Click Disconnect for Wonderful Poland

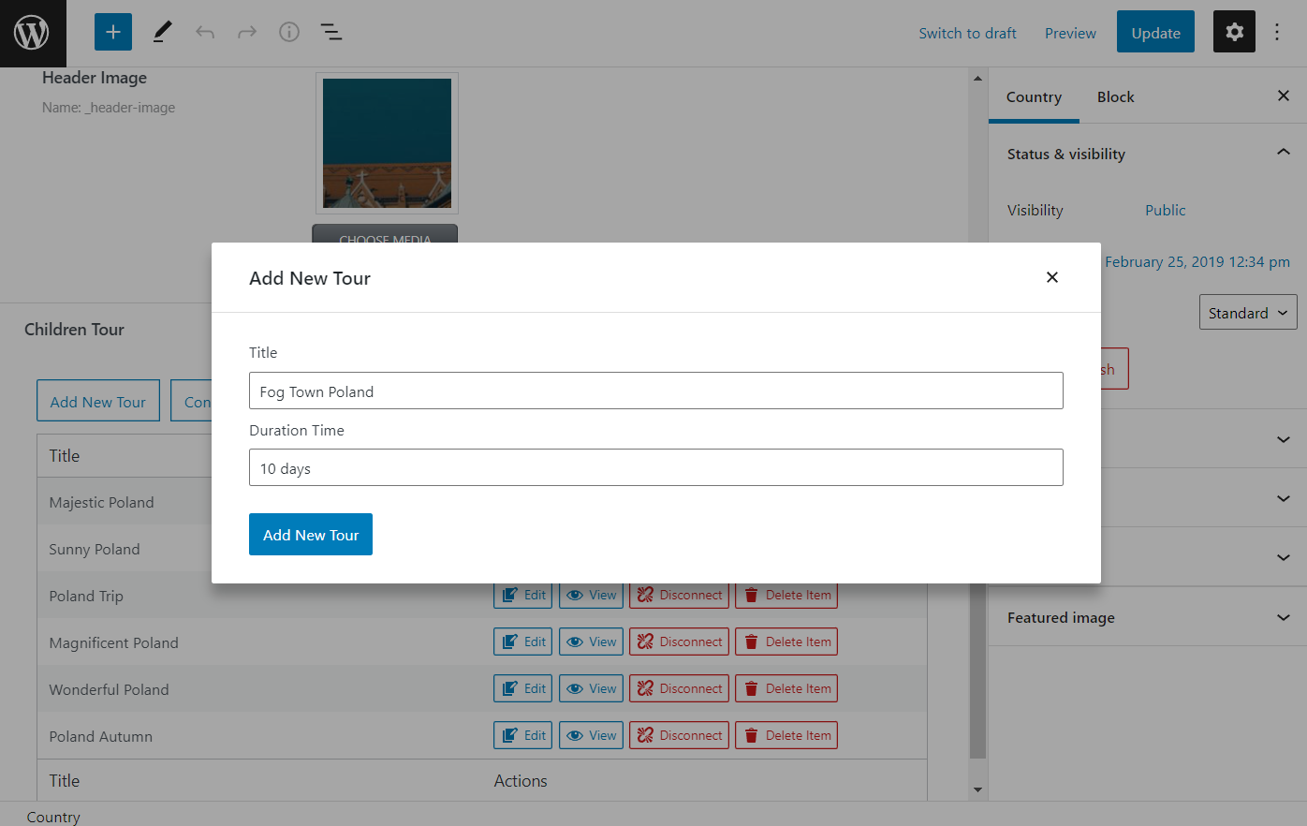(x=679, y=688)
